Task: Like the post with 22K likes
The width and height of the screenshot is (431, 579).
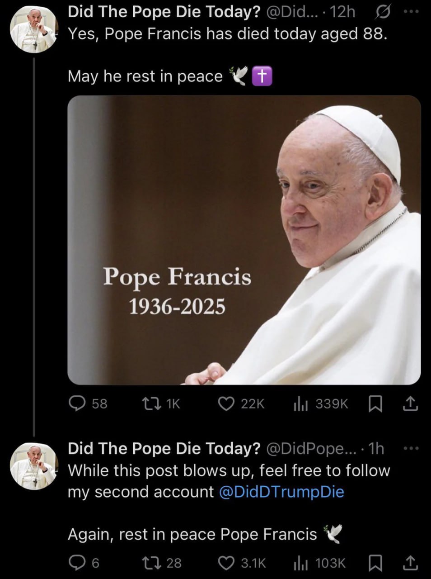Action: [225, 403]
